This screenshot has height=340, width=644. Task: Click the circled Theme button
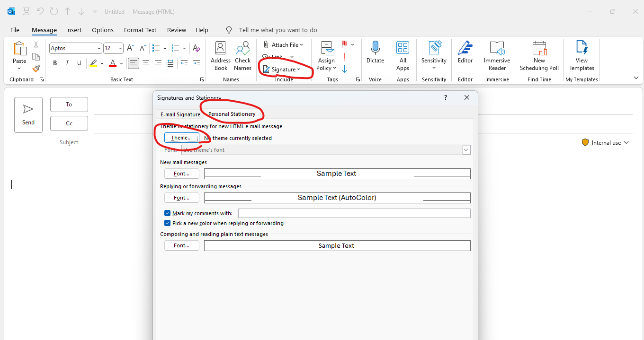pyautogui.click(x=181, y=137)
